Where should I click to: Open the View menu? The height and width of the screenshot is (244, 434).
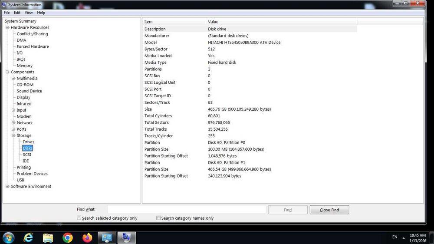29,13
